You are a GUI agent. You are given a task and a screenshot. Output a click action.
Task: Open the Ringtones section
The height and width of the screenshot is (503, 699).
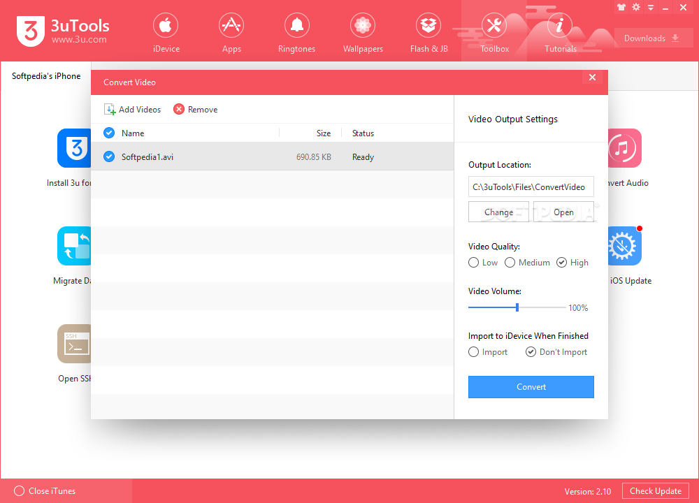point(296,33)
